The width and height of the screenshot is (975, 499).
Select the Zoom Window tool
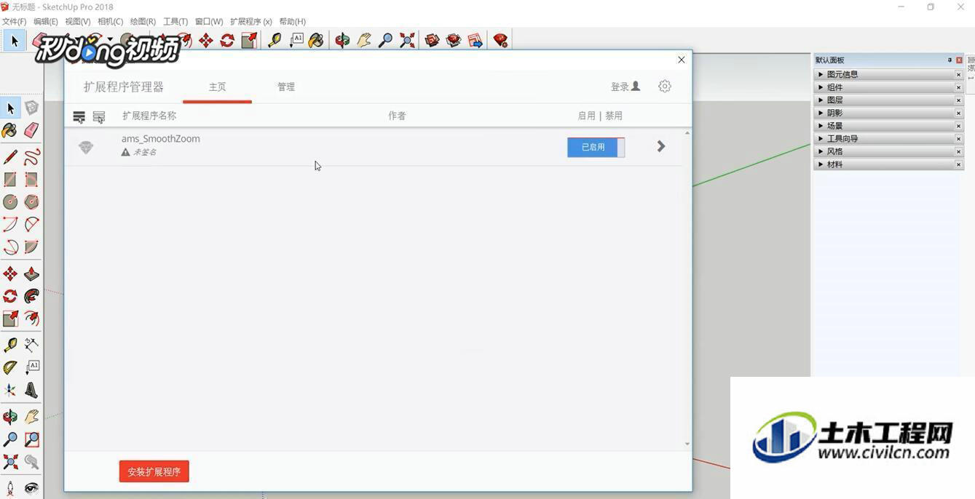(x=31, y=439)
